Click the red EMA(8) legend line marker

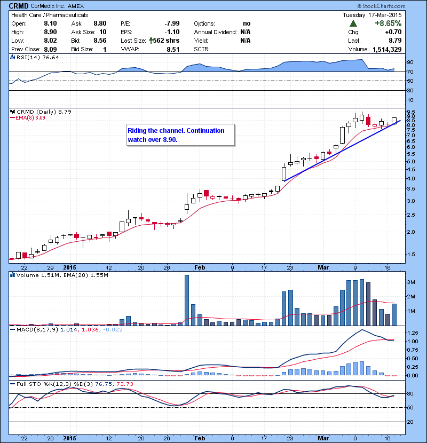[x=12, y=118]
